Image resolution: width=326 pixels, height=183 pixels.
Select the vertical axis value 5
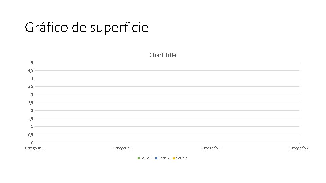[x=32, y=63]
